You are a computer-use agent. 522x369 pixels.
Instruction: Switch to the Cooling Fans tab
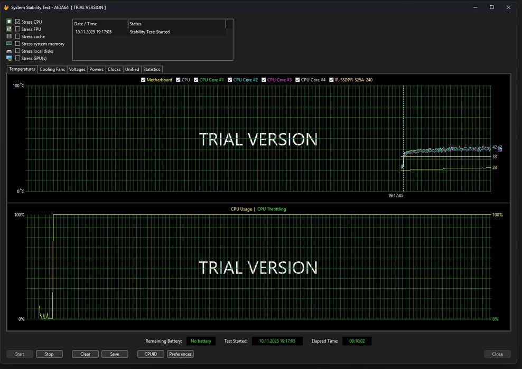point(52,69)
